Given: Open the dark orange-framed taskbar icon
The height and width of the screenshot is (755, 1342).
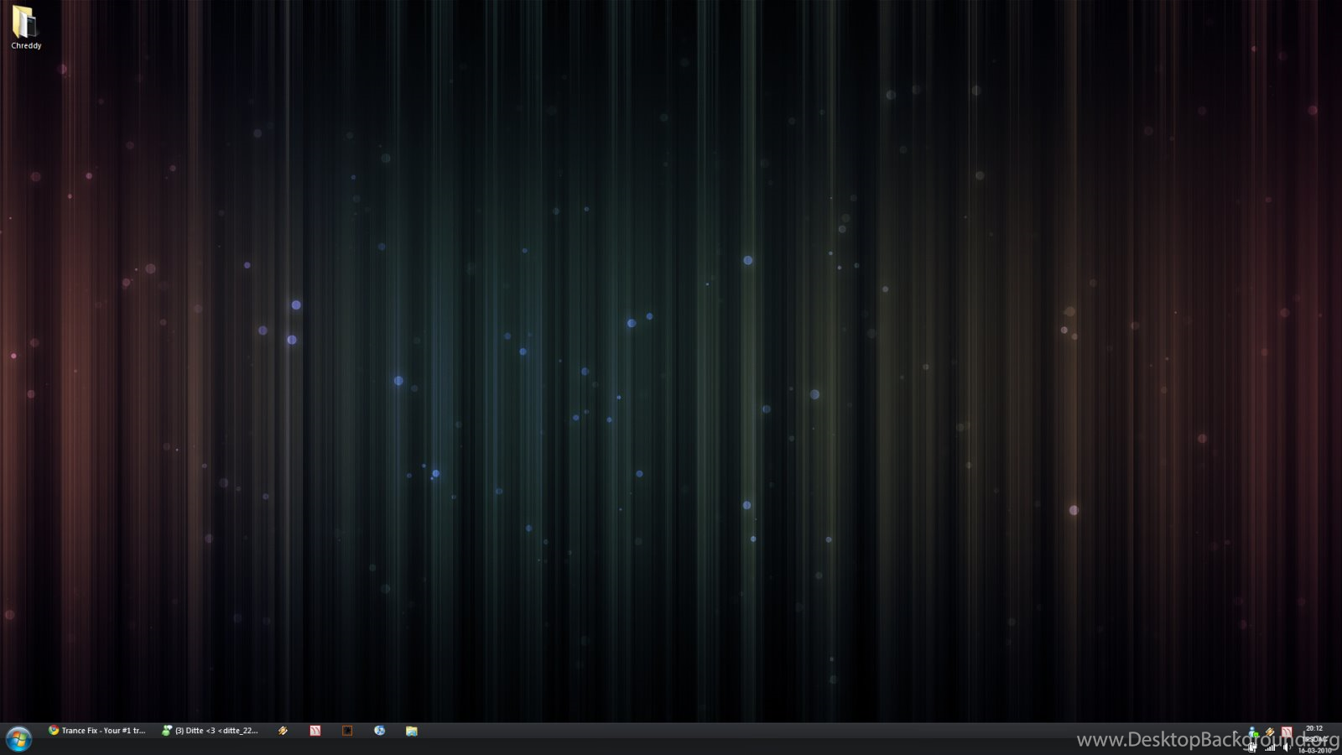Looking at the screenshot, I should (x=347, y=731).
